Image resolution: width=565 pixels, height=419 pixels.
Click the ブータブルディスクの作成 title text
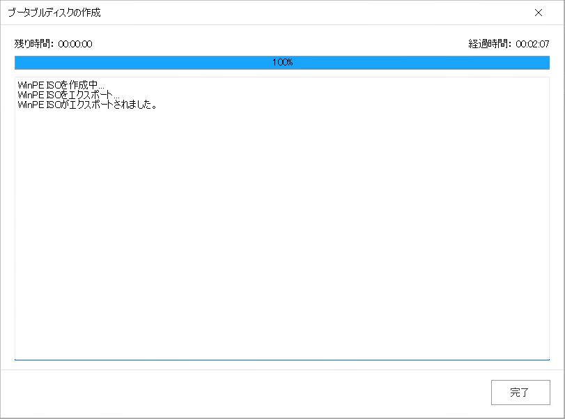pos(54,13)
